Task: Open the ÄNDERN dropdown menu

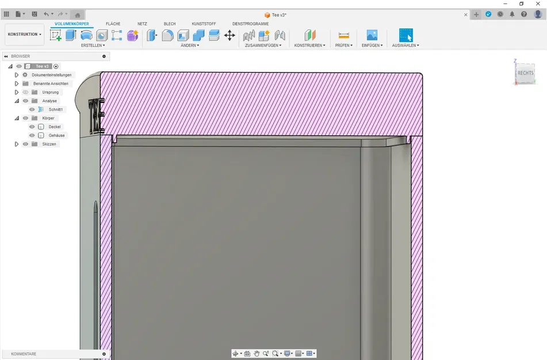Action: (190, 46)
